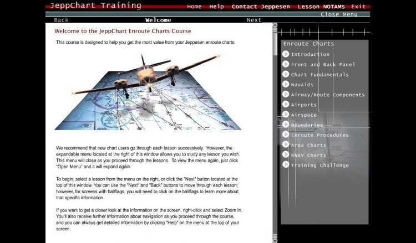Screen dimensions: 416x243
Task: Click the arrow icon beside Training Challenge
Action: (x=286, y=164)
